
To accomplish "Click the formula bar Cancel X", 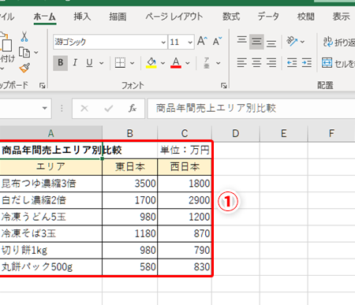I will click(x=84, y=108).
